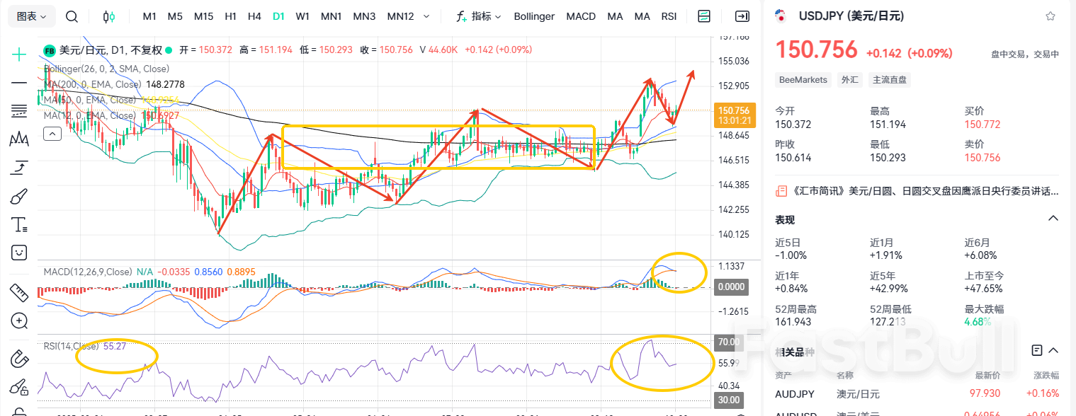Choose the text annotation tool
Image resolution: width=1076 pixels, height=416 pixels.
(19, 225)
